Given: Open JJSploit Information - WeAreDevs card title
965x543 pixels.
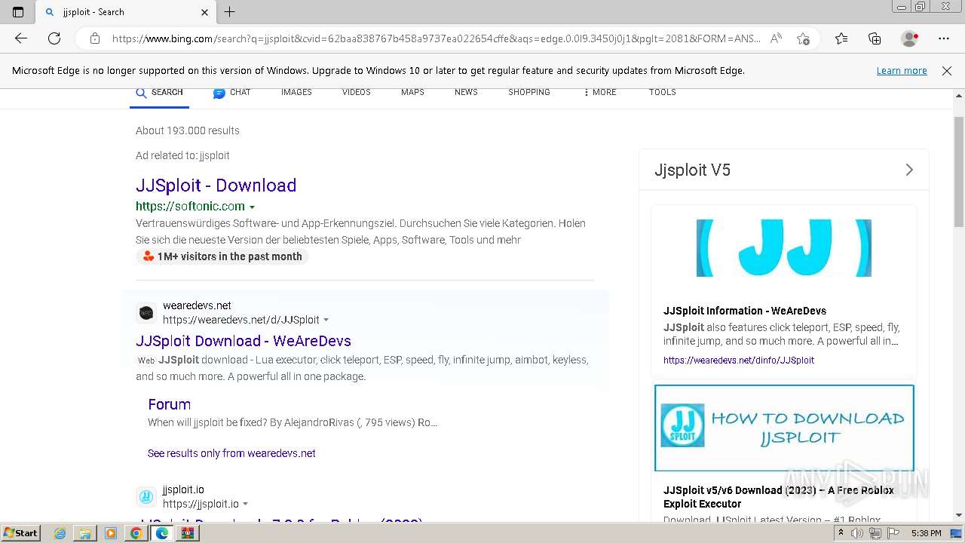Looking at the screenshot, I should click(x=745, y=311).
